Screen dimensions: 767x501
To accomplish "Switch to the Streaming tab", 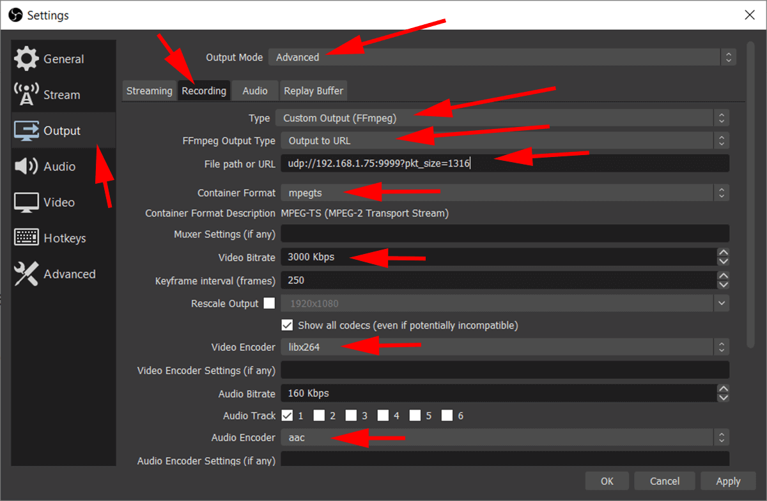I will 149,91.
